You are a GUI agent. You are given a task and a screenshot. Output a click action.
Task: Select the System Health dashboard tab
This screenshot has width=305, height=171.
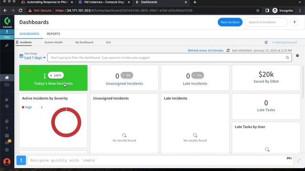pyautogui.click(x=53, y=42)
